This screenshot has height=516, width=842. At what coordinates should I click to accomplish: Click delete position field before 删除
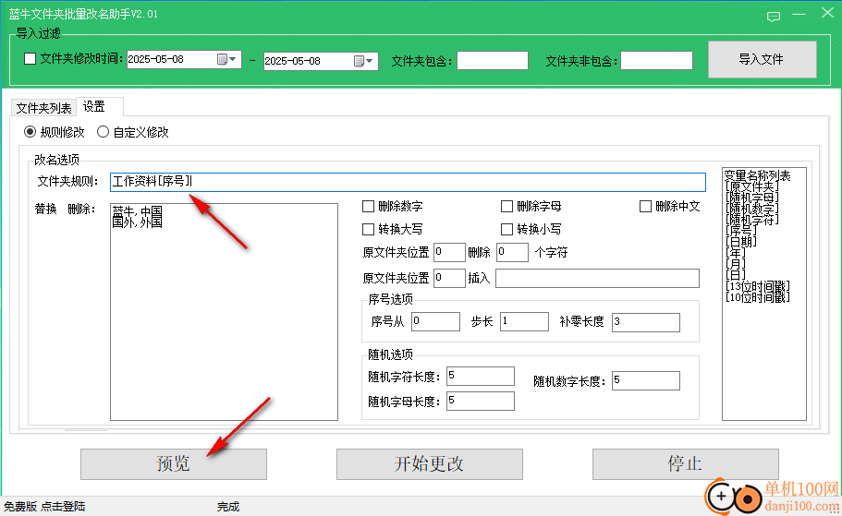pyautogui.click(x=449, y=252)
